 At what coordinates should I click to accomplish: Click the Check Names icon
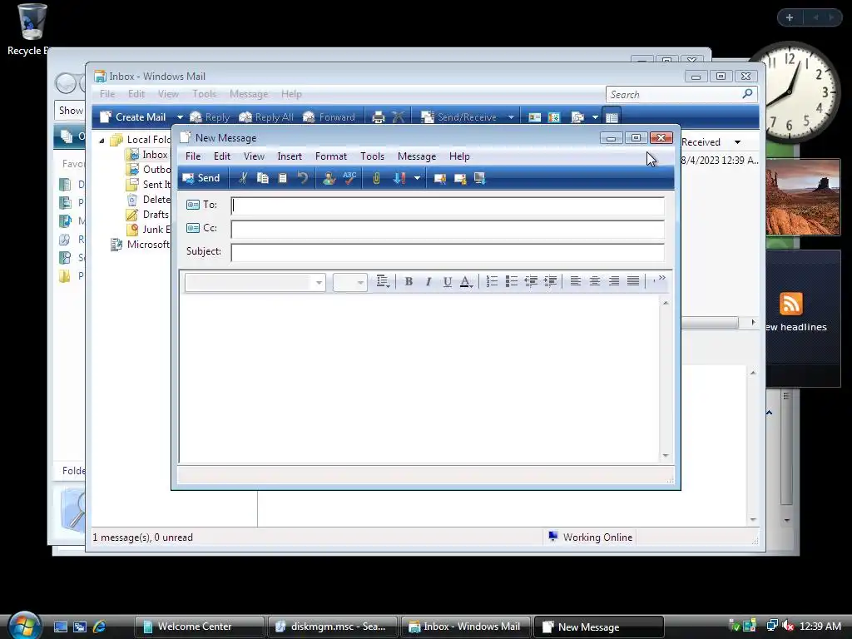pyautogui.click(x=329, y=178)
